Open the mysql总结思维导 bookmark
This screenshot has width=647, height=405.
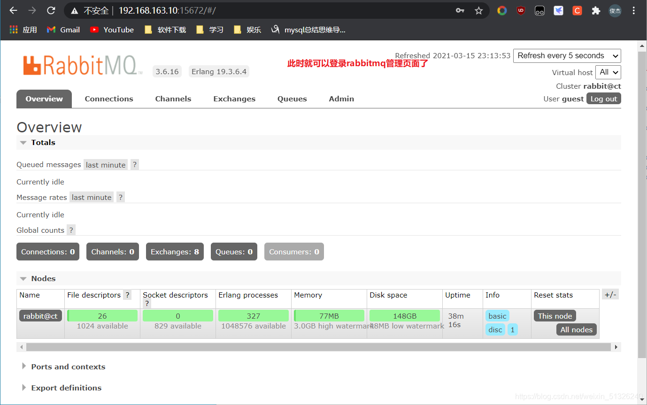coord(308,30)
